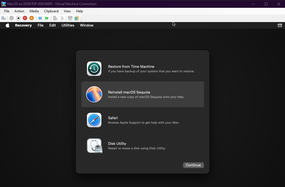Click the red Shut Down icon

point(25,18)
